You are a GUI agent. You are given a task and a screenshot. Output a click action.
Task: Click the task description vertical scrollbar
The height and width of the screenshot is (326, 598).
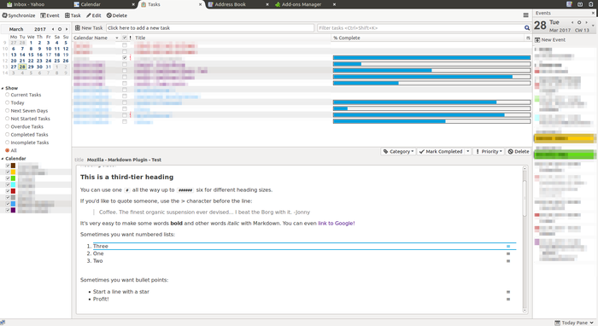point(525,198)
